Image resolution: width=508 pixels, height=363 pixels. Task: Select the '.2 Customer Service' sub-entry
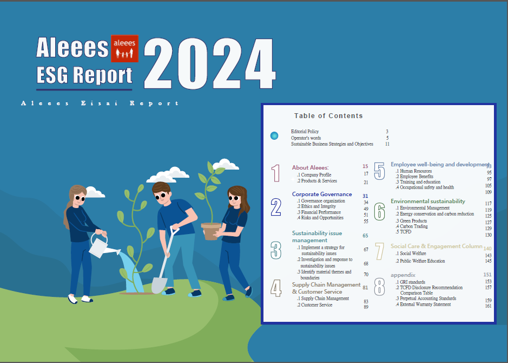[314, 305]
